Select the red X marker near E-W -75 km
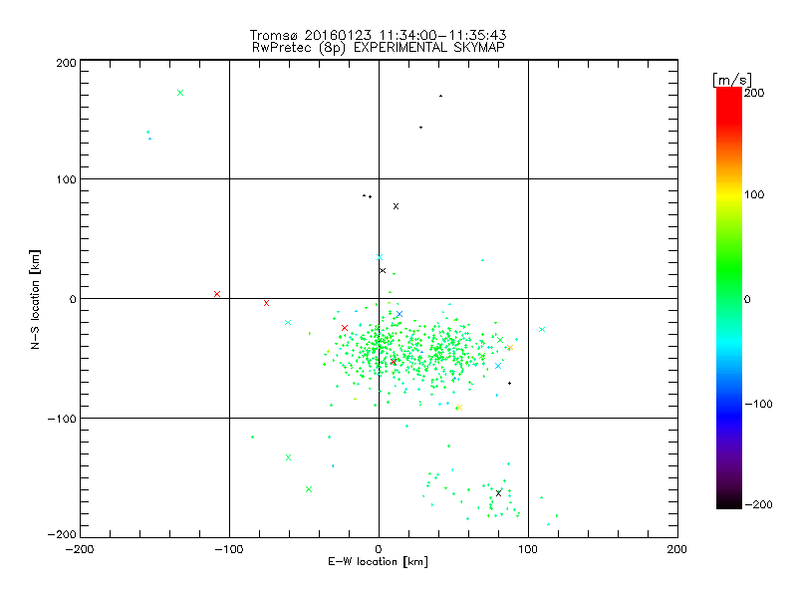 (266, 303)
